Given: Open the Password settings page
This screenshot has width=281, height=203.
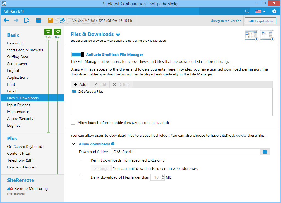Looking at the screenshot, I should click(15, 43).
